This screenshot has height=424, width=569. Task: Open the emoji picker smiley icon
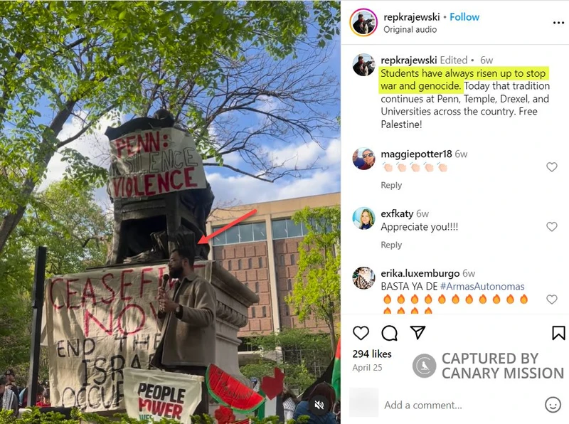[553, 404]
